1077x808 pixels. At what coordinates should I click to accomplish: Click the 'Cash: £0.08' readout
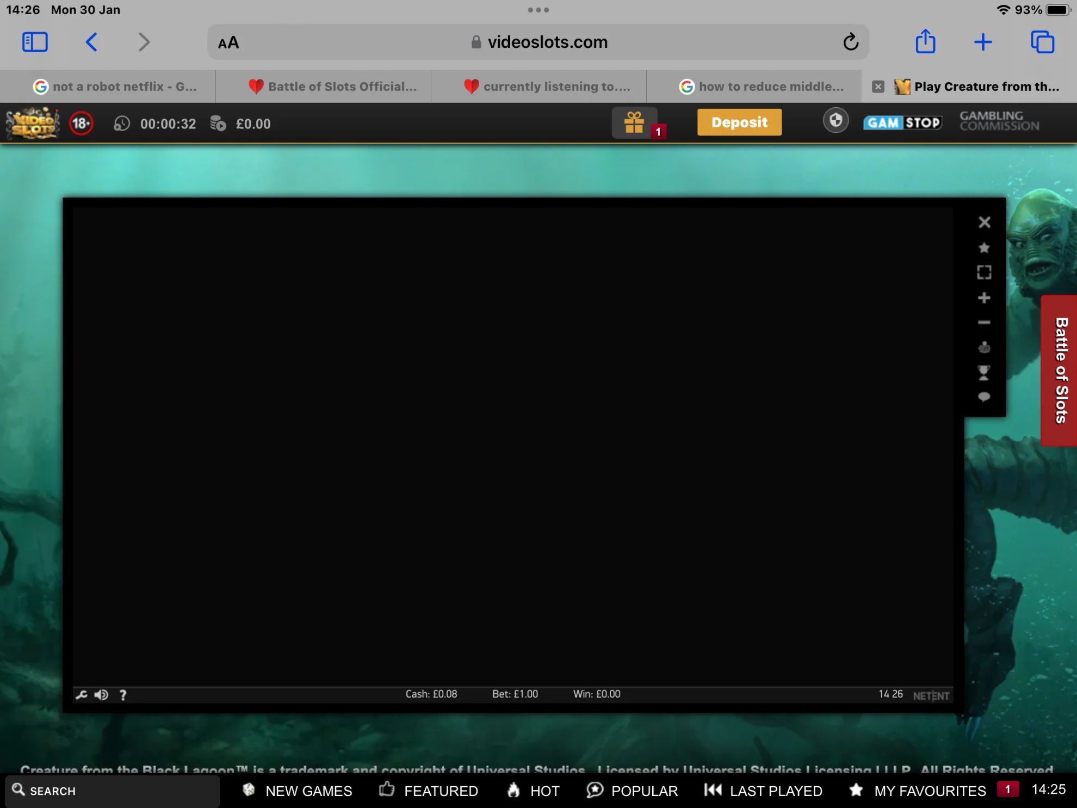(x=431, y=694)
